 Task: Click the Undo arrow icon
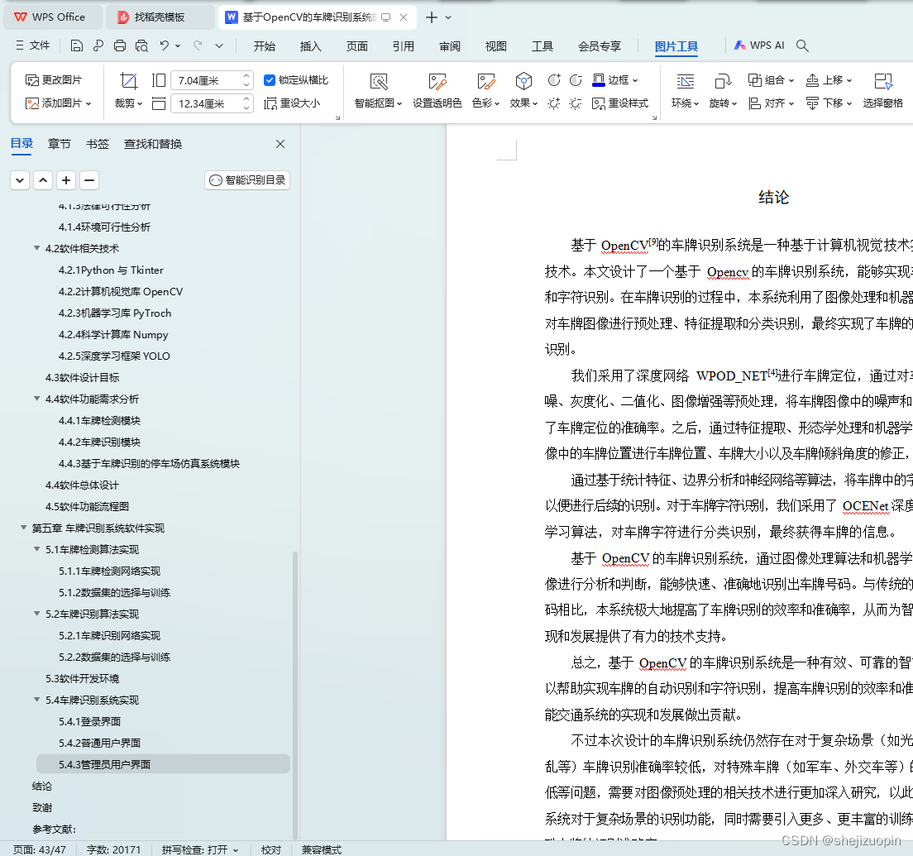165,45
